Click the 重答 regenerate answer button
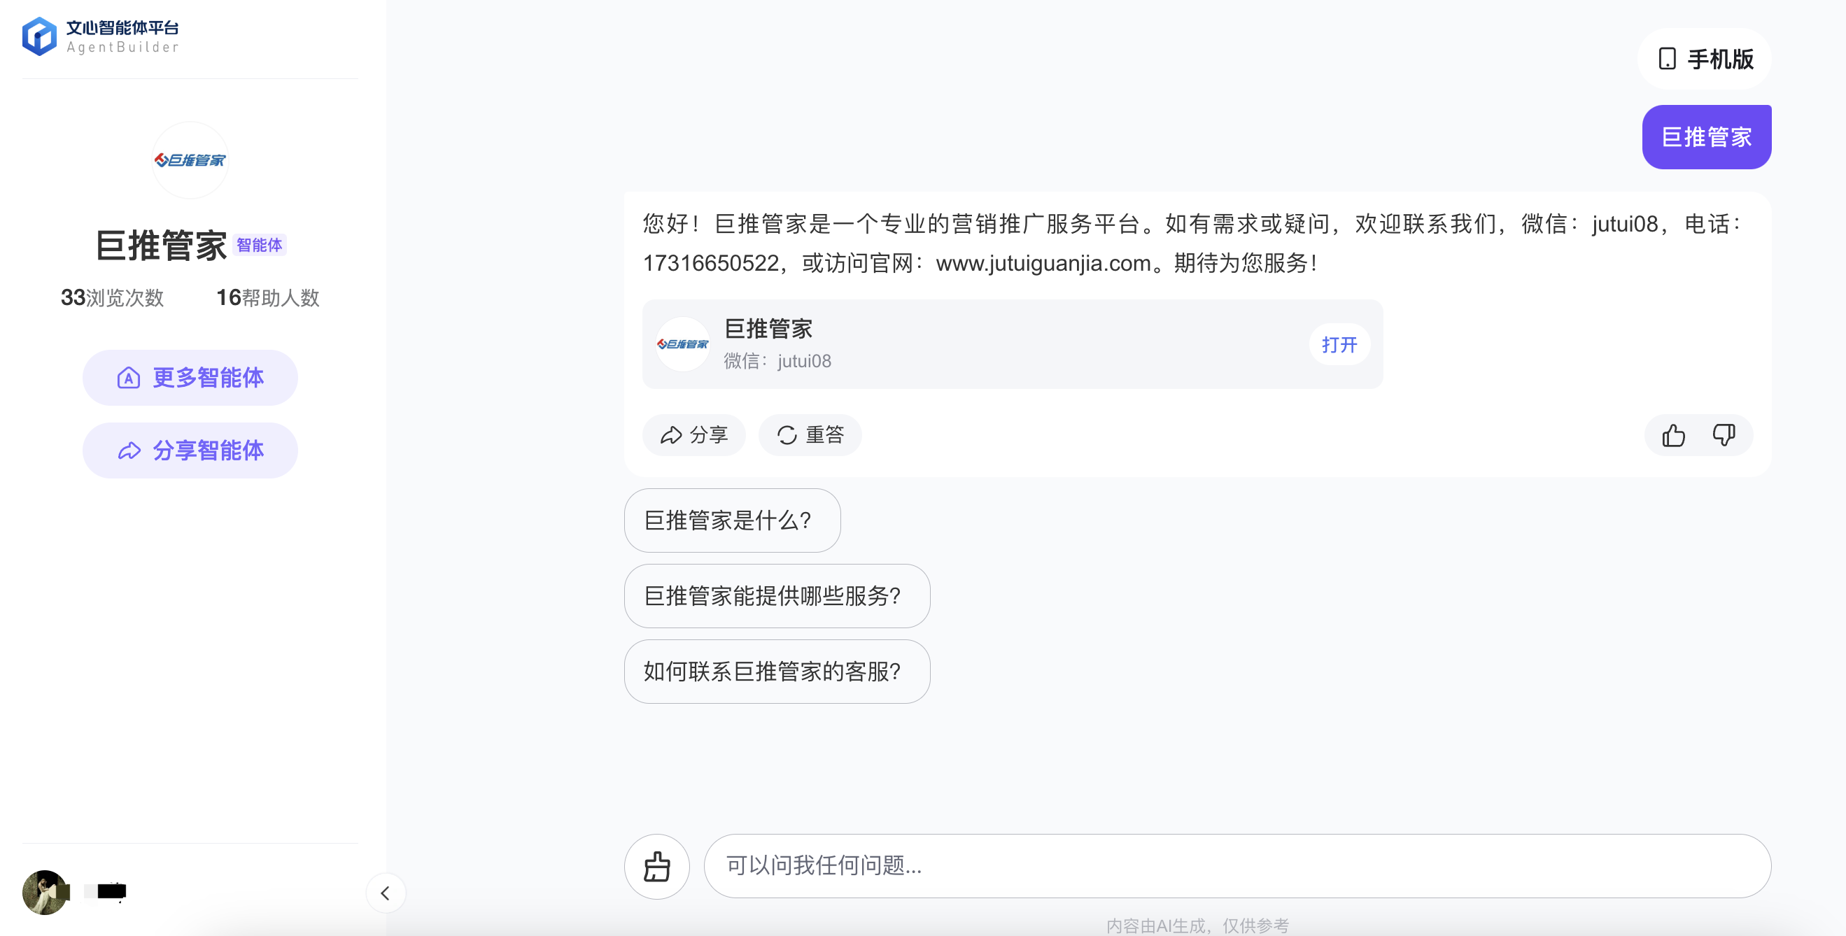This screenshot has height=936, width=1846. 810,434
